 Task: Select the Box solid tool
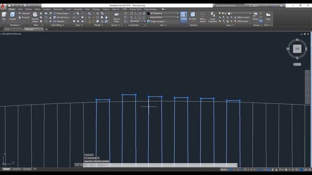(4, 16)
